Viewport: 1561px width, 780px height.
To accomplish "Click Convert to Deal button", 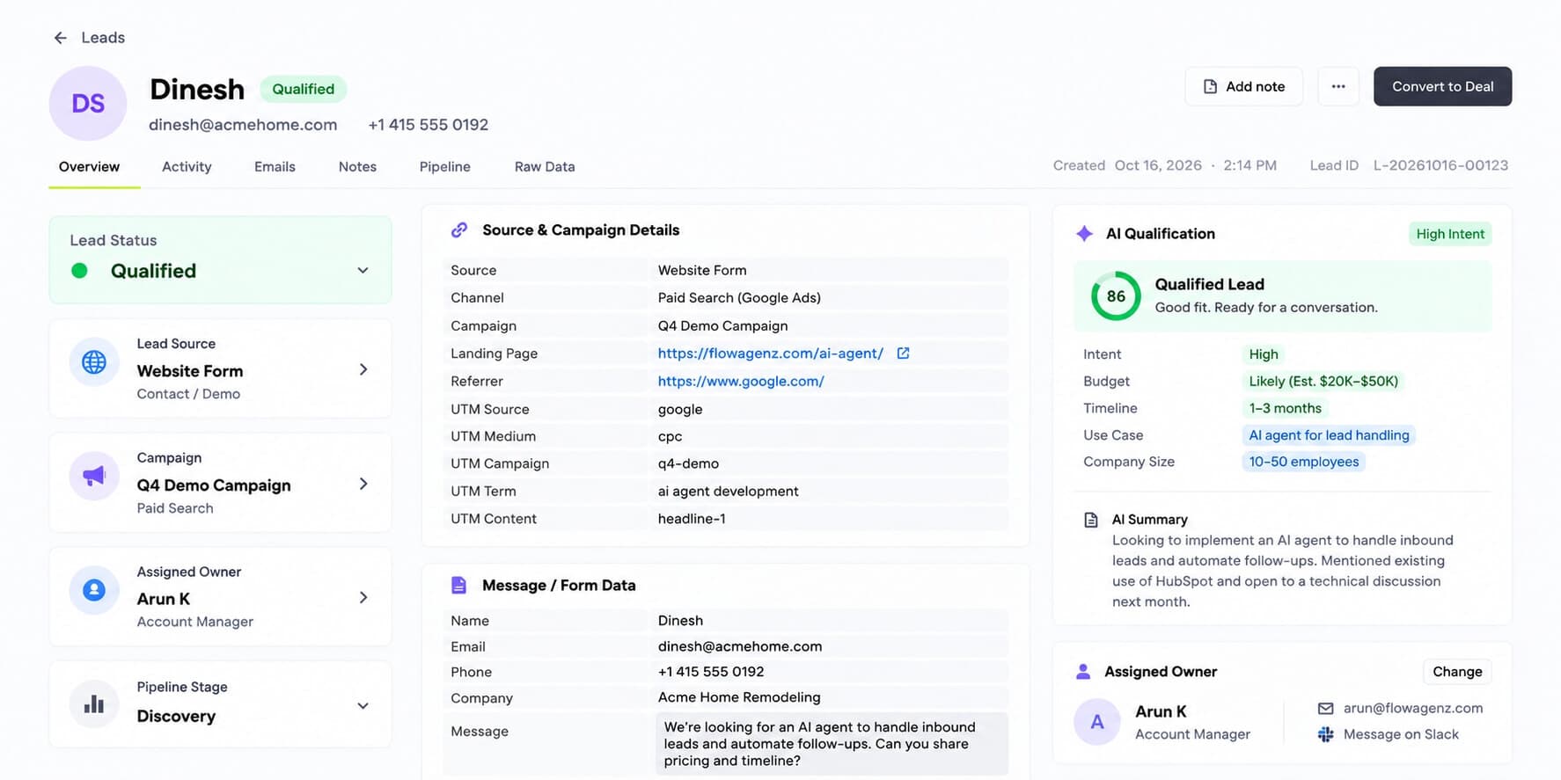I will tap(1442, 86).
